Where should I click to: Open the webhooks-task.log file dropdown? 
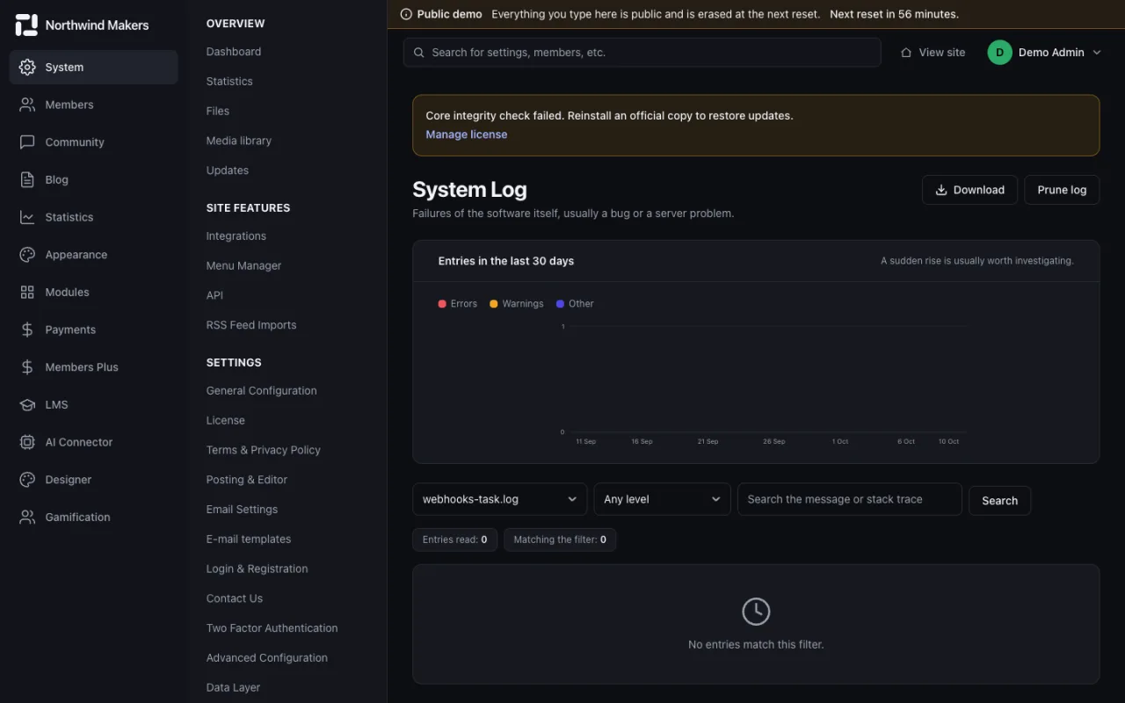click(500, 499)
